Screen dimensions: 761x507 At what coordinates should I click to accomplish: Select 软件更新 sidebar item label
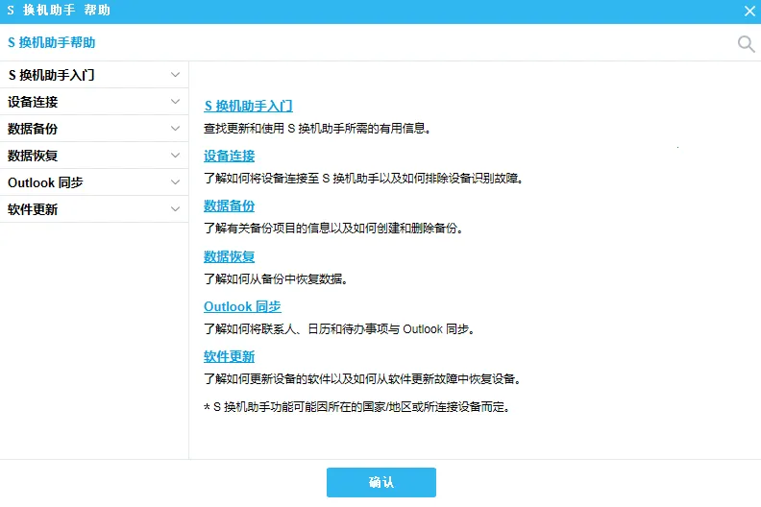[33, 209]
